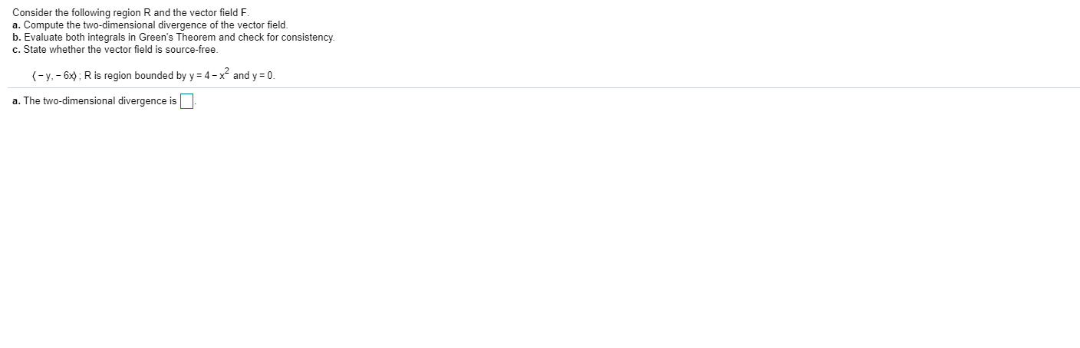Click the text 'The two-dimensional divergence is'

[100, 101]
